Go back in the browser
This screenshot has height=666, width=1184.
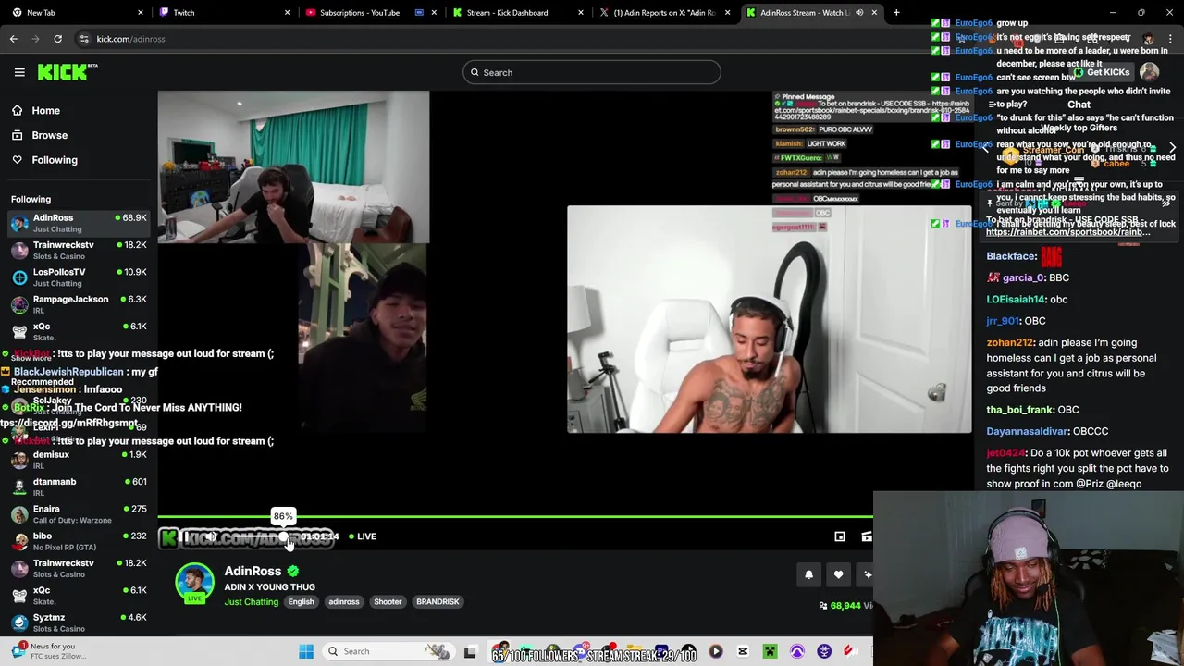[13, 39]
